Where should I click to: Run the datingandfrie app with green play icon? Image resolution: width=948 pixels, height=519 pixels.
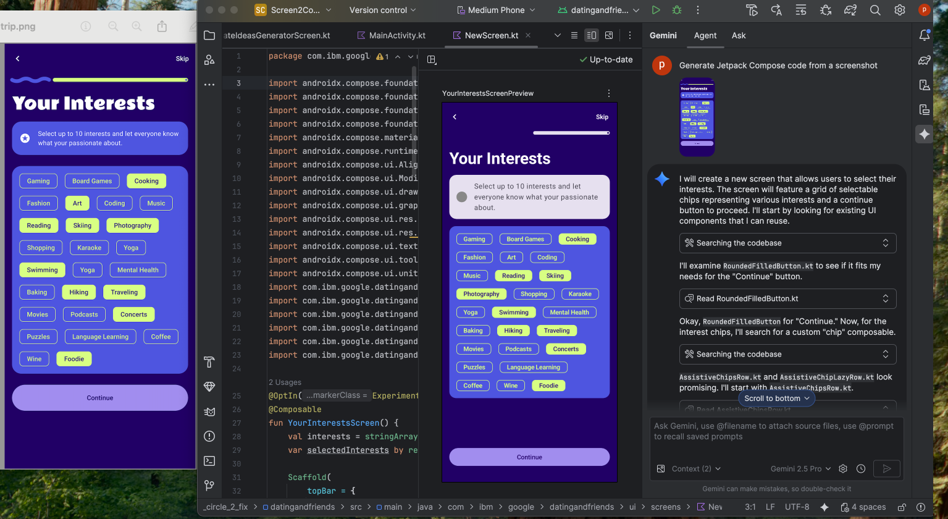click(656, 10)
